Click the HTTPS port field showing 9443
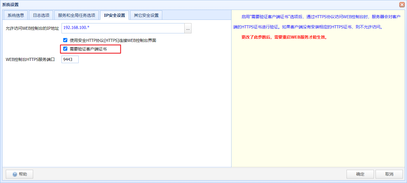Screen dimensions: 407x183 coord(70,59)
